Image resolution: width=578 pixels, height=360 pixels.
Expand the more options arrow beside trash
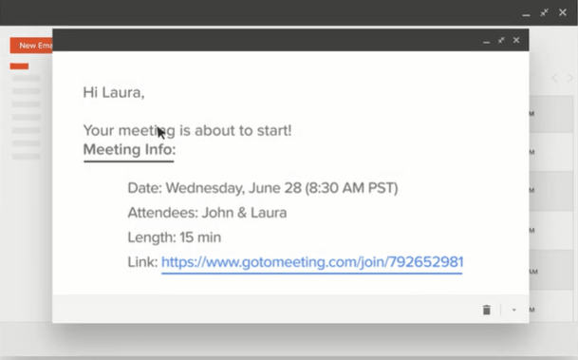pyautogui.click(x=513, y=310)
